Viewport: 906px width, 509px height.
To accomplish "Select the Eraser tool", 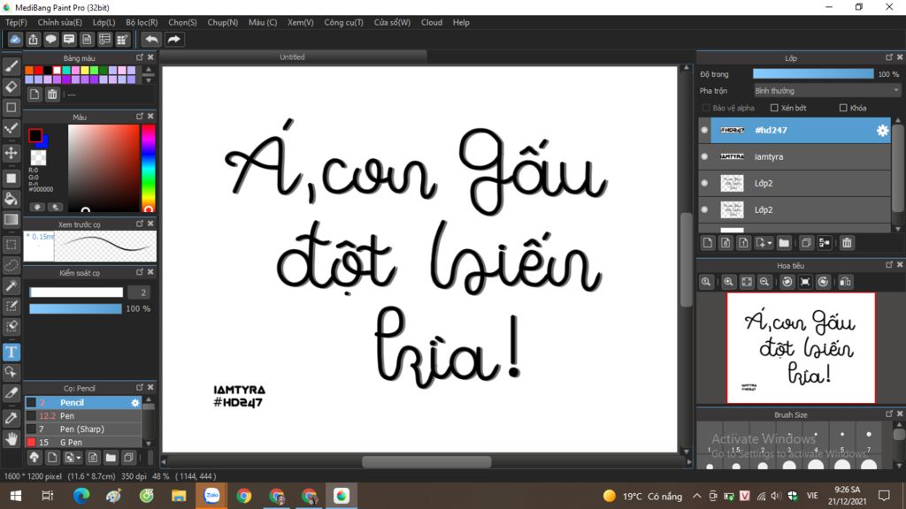I will pyautogui.click(x=11, y=87).
